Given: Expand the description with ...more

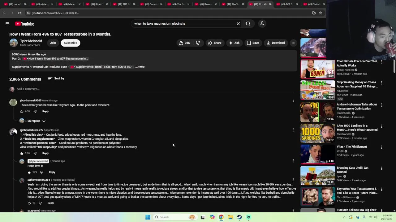Looking at the screenshot, I should (140, 67).
